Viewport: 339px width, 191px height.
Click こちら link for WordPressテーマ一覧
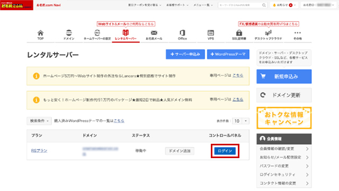pos(119,121)
